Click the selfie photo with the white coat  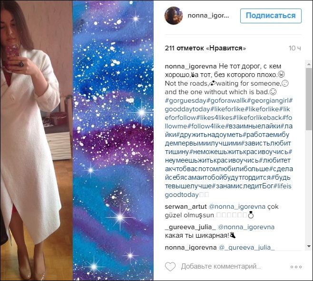click(36, 141)
